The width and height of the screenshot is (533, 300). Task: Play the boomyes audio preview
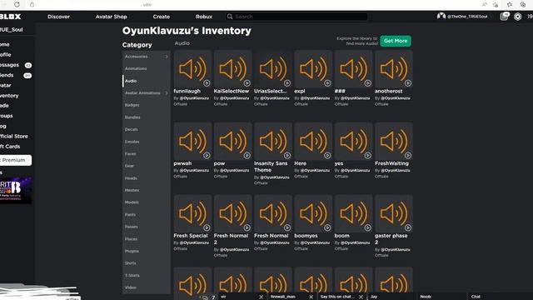click(327, 227)
